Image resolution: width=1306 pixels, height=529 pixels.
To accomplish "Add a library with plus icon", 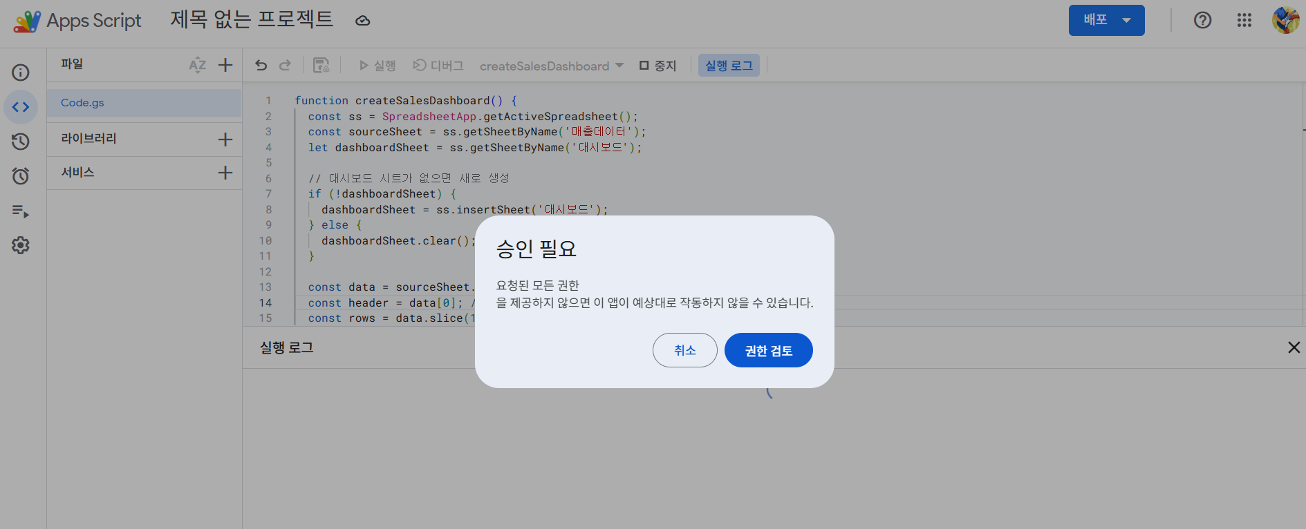I will tap(225, 140).
